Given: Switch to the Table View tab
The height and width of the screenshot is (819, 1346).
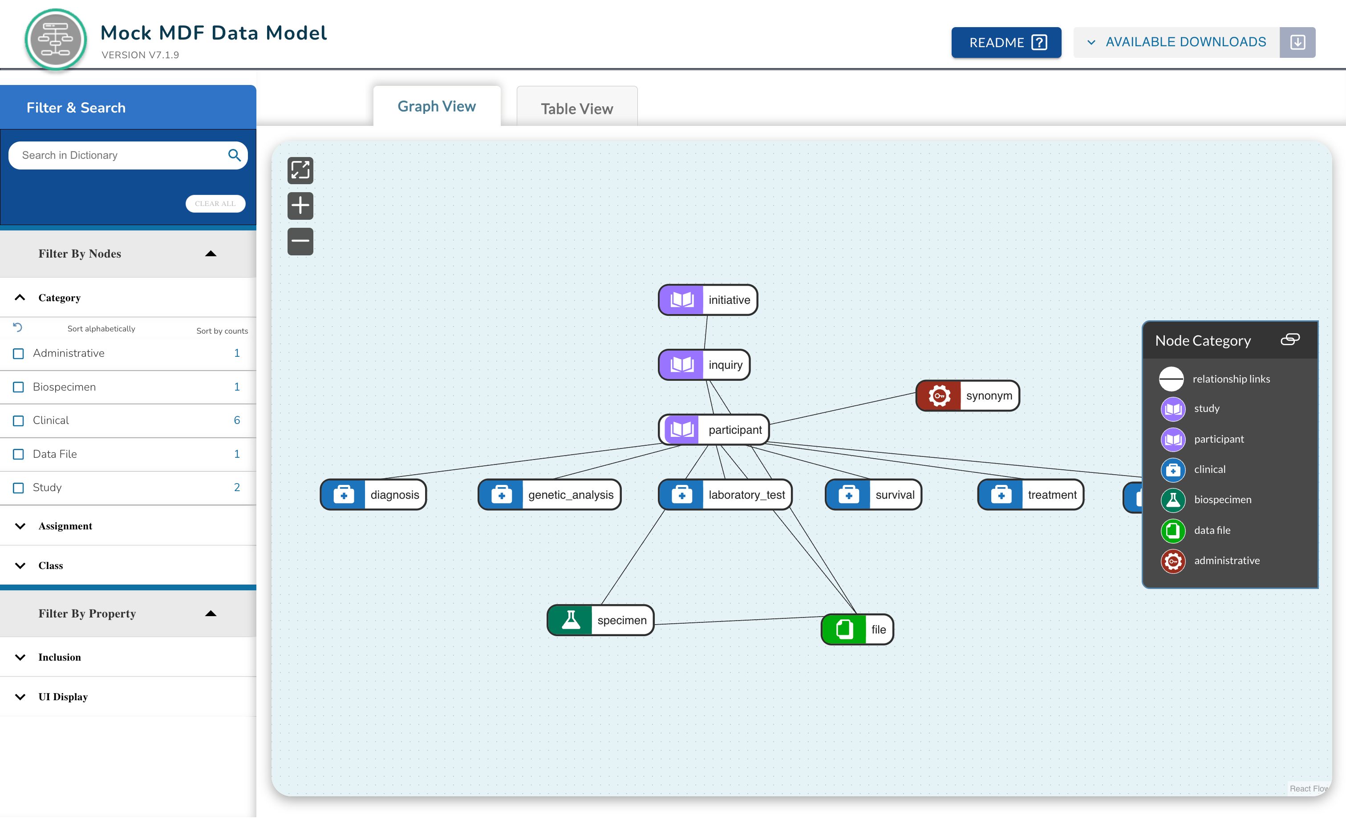Looking at the screenshot, I should [576, 108].
